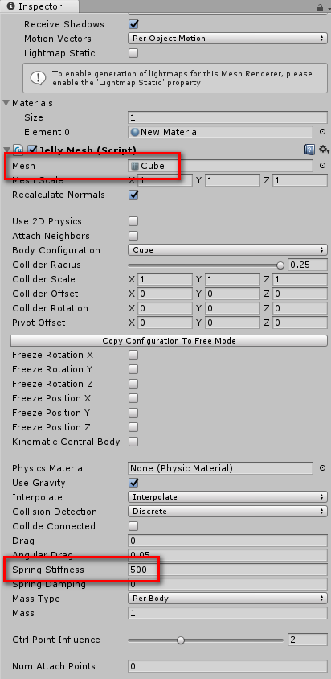Image resolution: width=331 pixels, height=679 pixels.
Task: Click Copy Configuration To Free Mode
Action: point(169,341)
